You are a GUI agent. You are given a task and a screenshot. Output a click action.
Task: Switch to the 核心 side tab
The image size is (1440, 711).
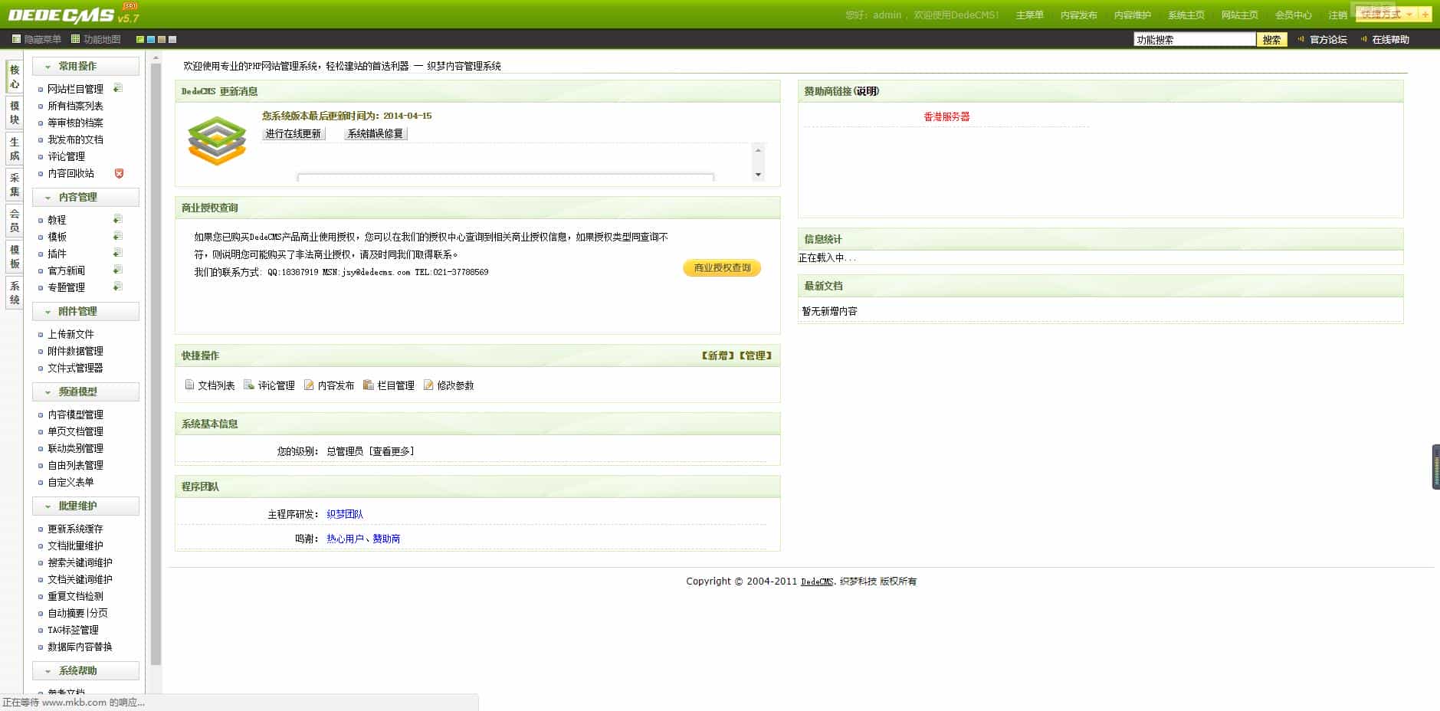tap(14, 77)
